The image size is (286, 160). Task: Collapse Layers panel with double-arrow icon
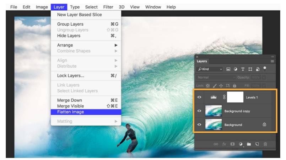click(273, 57)
